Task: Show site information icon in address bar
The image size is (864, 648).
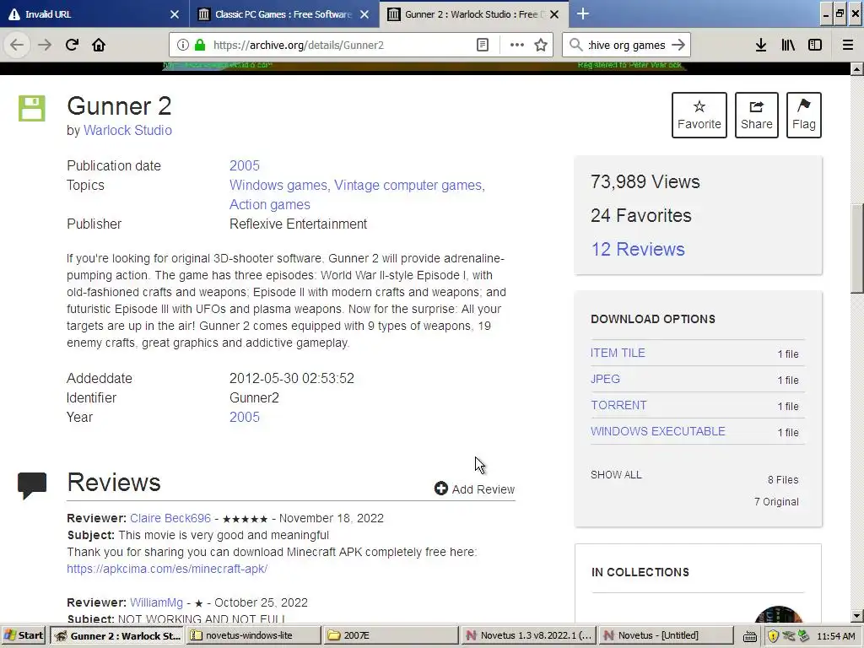Action: (183, 45)
